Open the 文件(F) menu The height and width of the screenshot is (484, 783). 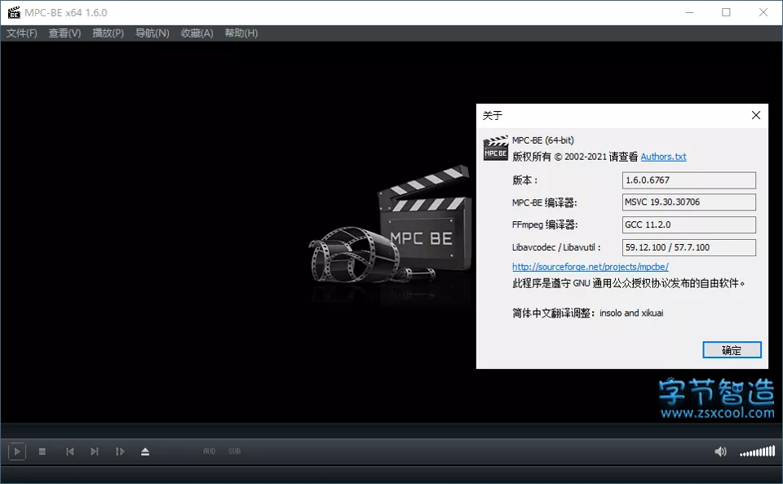click(x=21, y=33)
